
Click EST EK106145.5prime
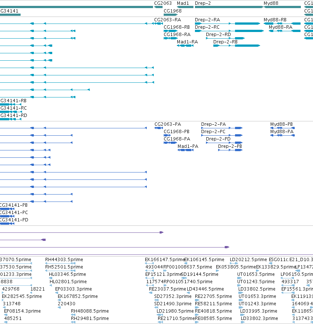point(204,260)
